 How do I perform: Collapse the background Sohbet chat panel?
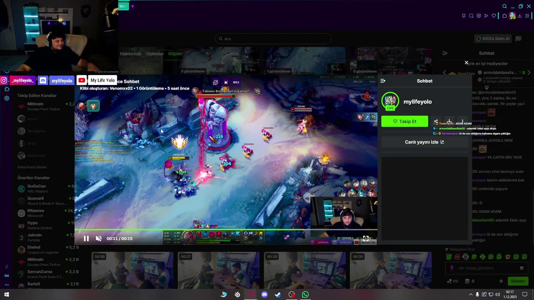pos(445,53)
